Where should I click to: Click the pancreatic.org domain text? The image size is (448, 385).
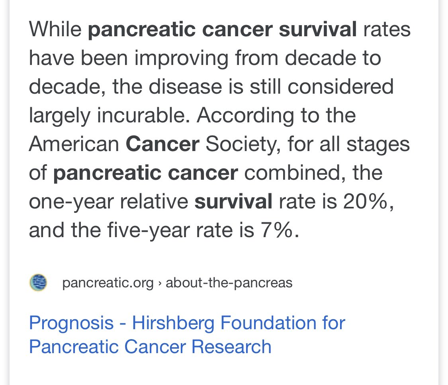tap(108, 283)
